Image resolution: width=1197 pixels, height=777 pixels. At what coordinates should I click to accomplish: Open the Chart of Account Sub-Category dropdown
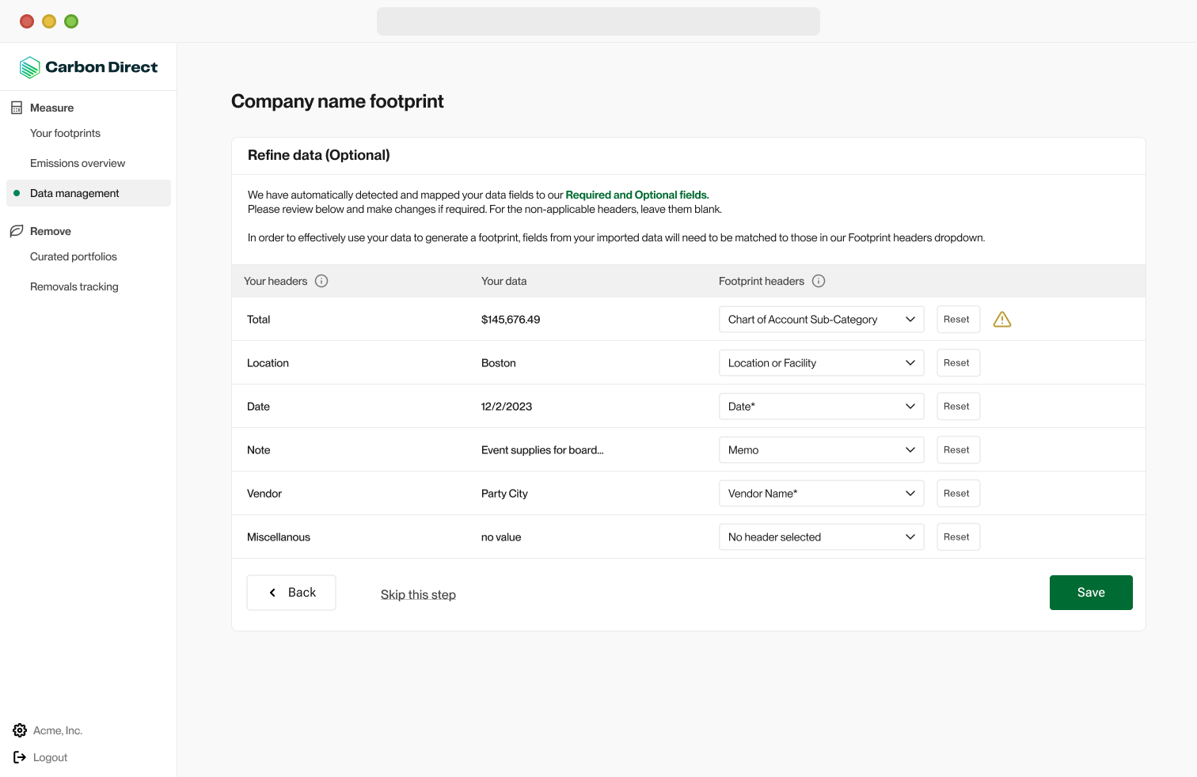coord(821,320)
